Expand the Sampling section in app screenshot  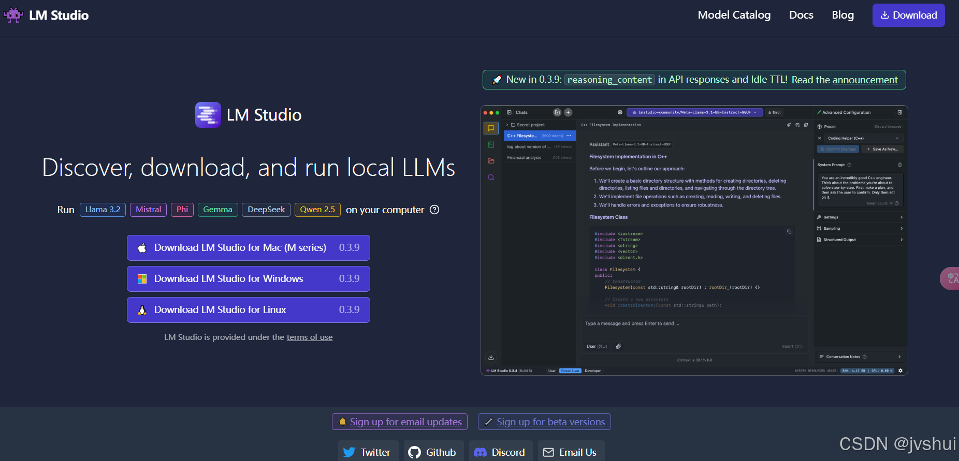[860, 228]
